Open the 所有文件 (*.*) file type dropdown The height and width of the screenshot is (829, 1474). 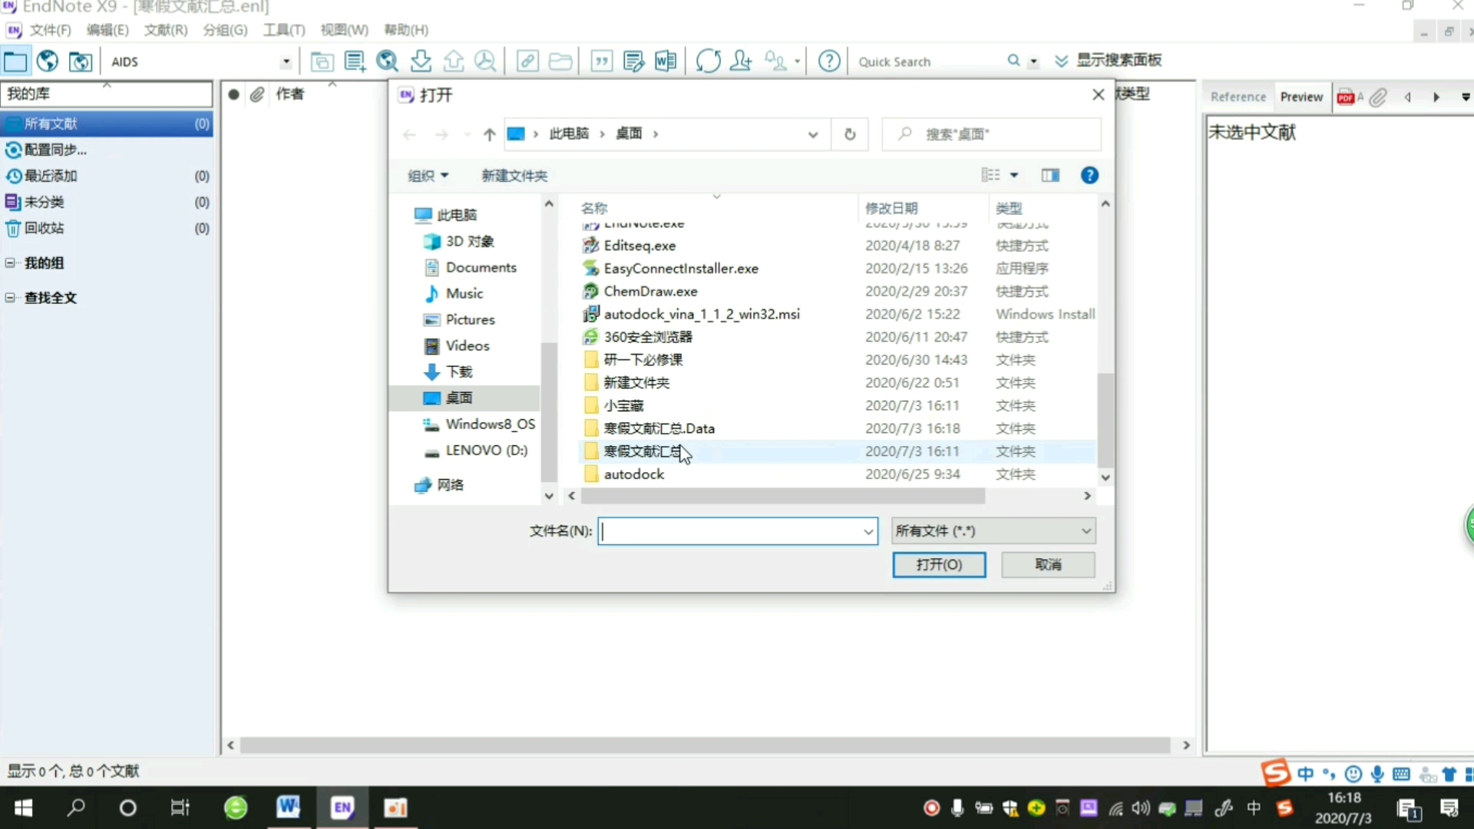(x=993, y=531)
